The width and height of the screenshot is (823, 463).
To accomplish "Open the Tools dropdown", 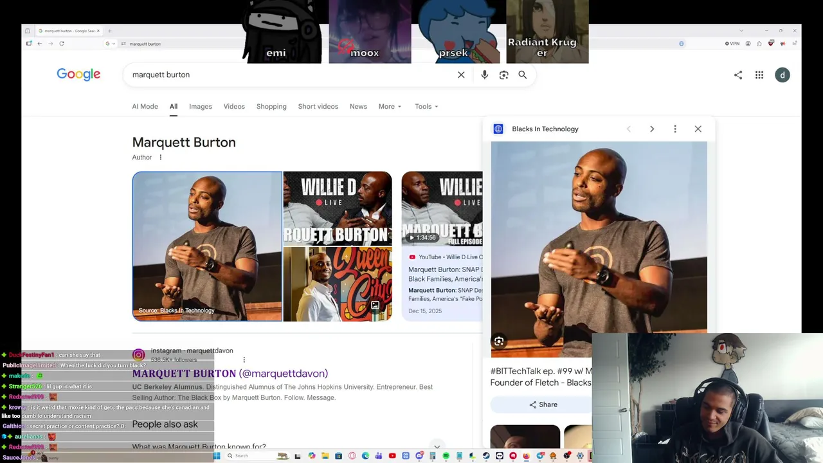I will click(x=426, y=107).
